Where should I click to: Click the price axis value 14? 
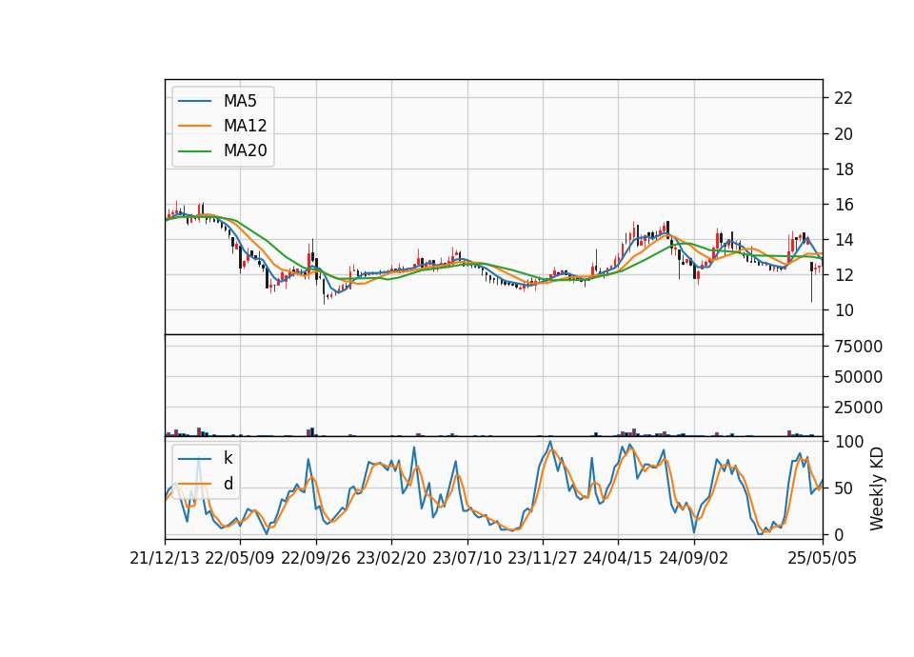[x=844, y=240]
